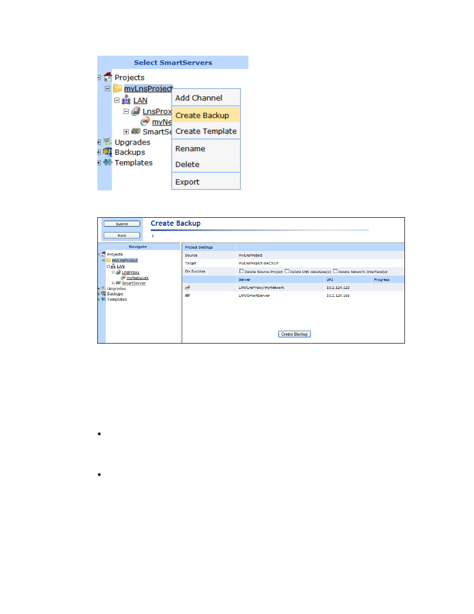The height and width of the screenshot is (614, 474).
Task: Click the Backups icon in Navigate panel
Action: (x=103, y=294)
